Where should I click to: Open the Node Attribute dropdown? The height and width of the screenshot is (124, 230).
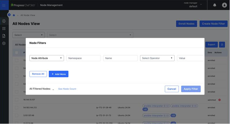(47, 58)
